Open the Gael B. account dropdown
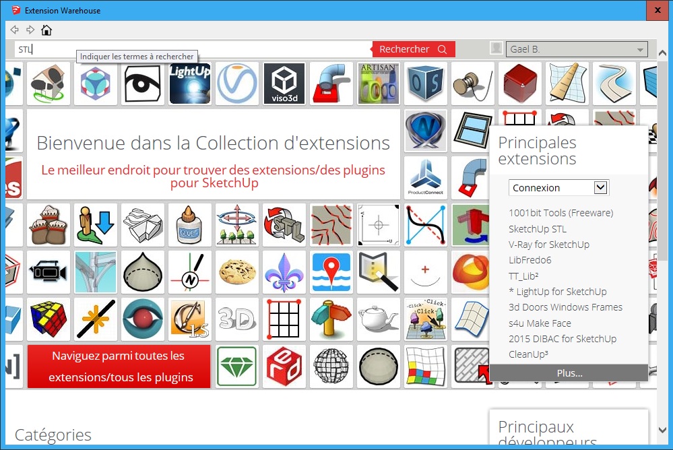Screen dimensions: 673x450 pos(577,49)
